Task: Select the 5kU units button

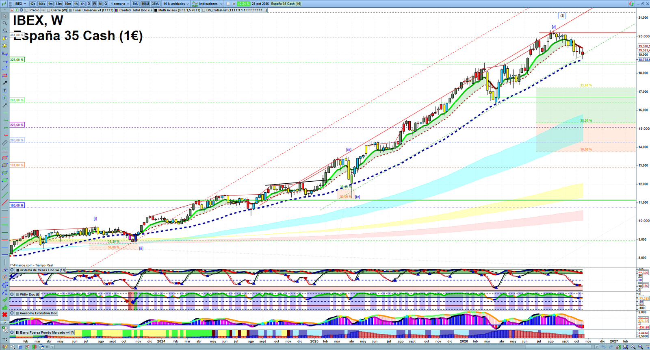Action: pos(135,4)
